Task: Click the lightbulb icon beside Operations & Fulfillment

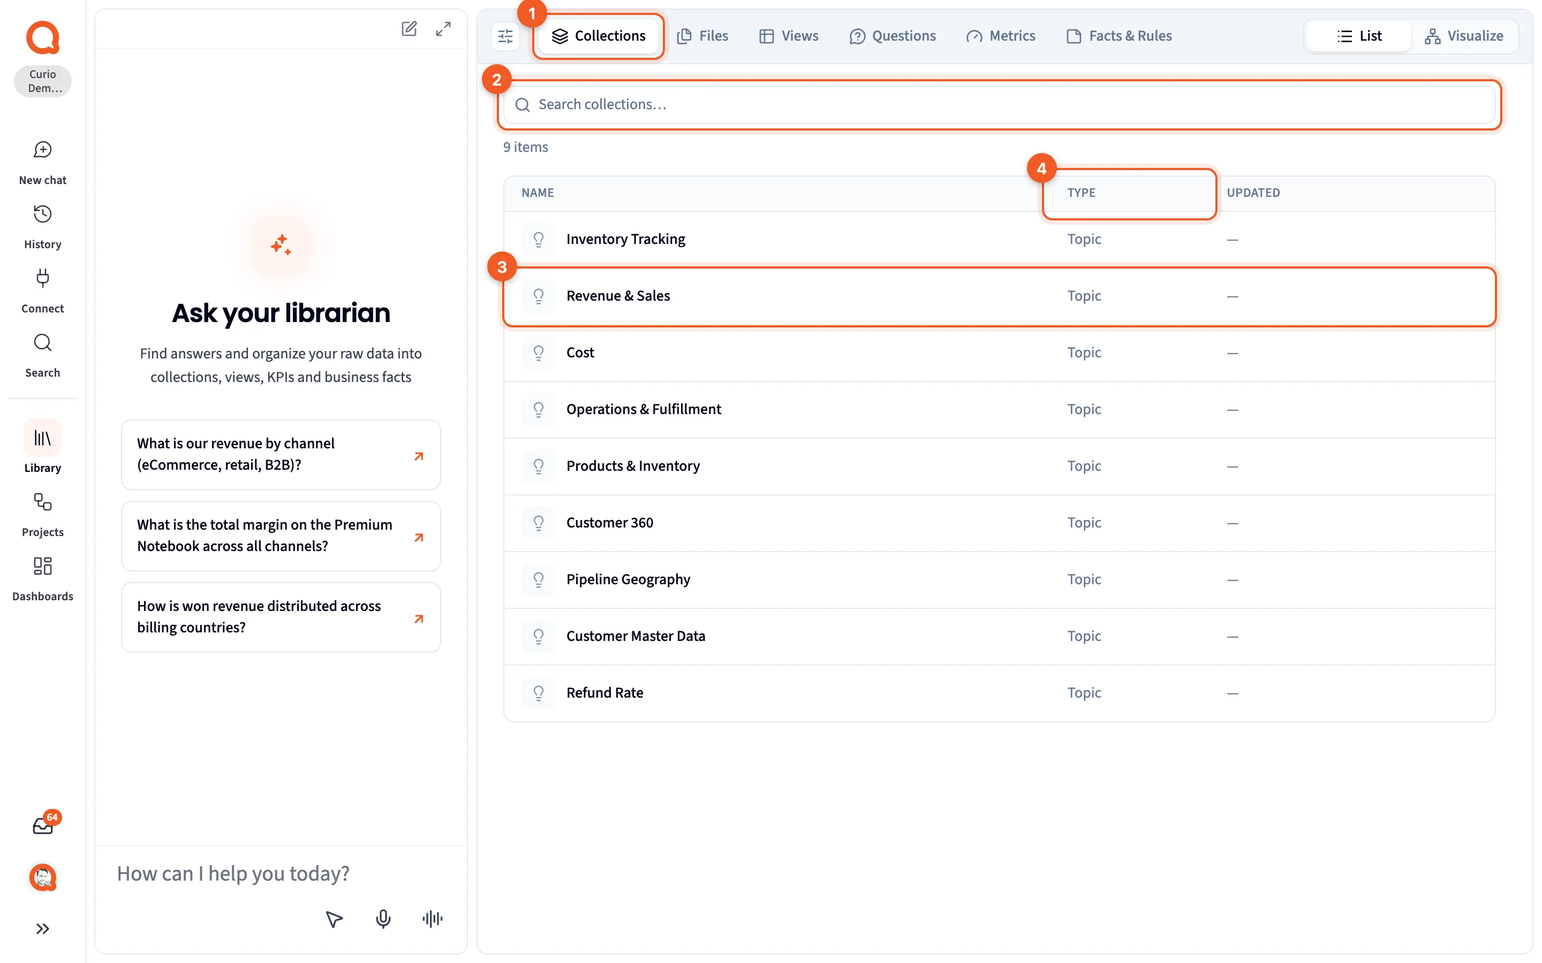Action: coord(539,409)
